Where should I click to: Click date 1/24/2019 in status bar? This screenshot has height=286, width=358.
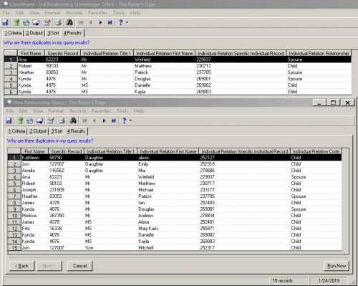[x=329, y=280]
